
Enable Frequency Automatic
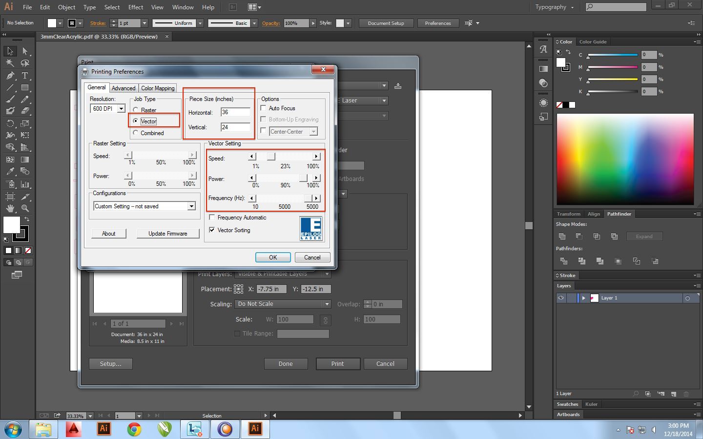click(212, 218)
